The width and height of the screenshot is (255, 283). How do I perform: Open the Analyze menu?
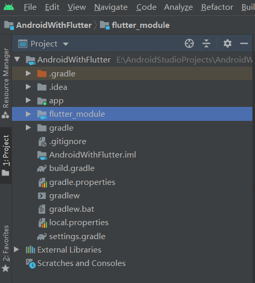[178, 7]
